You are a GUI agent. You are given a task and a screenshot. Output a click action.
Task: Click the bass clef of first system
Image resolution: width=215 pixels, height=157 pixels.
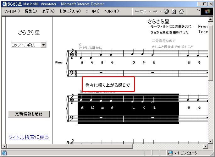(x=72, y=73)
